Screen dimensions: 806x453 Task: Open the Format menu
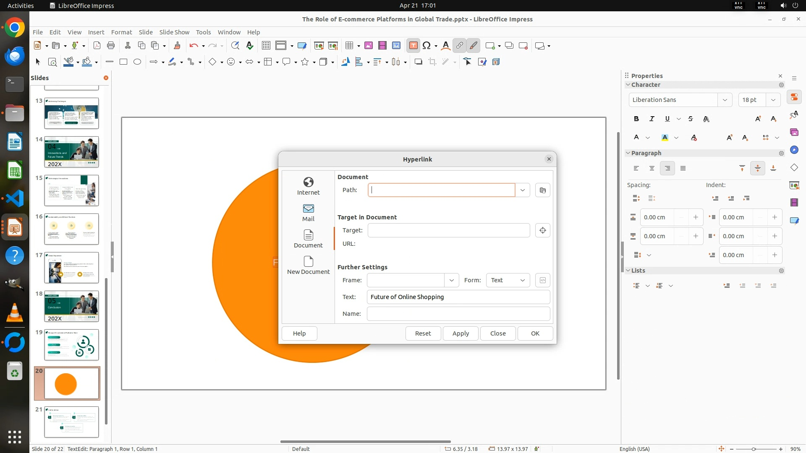(x=121, y=32)
